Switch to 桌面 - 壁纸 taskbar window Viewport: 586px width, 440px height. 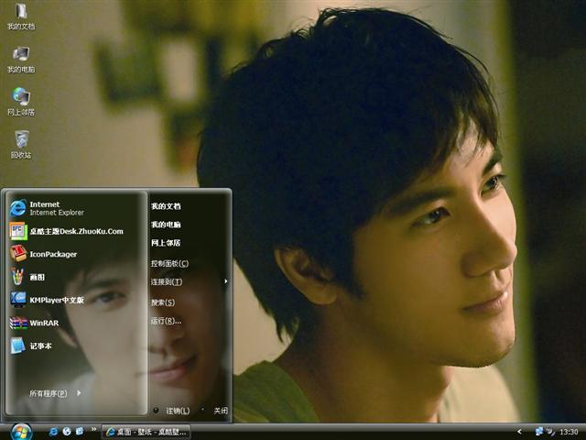point(146,432)
